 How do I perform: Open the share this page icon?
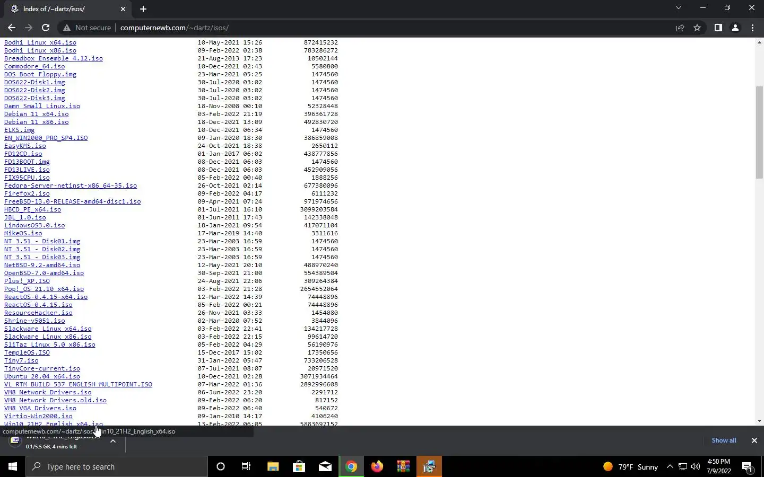coord(680,28)
